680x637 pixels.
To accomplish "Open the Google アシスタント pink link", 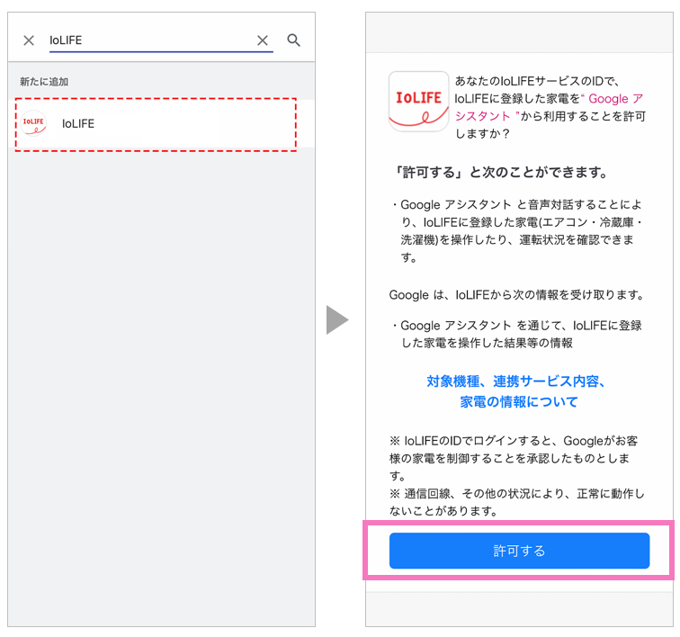I will (x=549, y=107).
